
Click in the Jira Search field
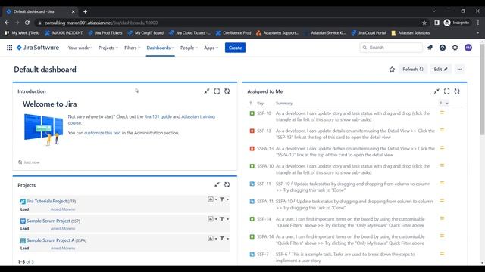391,48
